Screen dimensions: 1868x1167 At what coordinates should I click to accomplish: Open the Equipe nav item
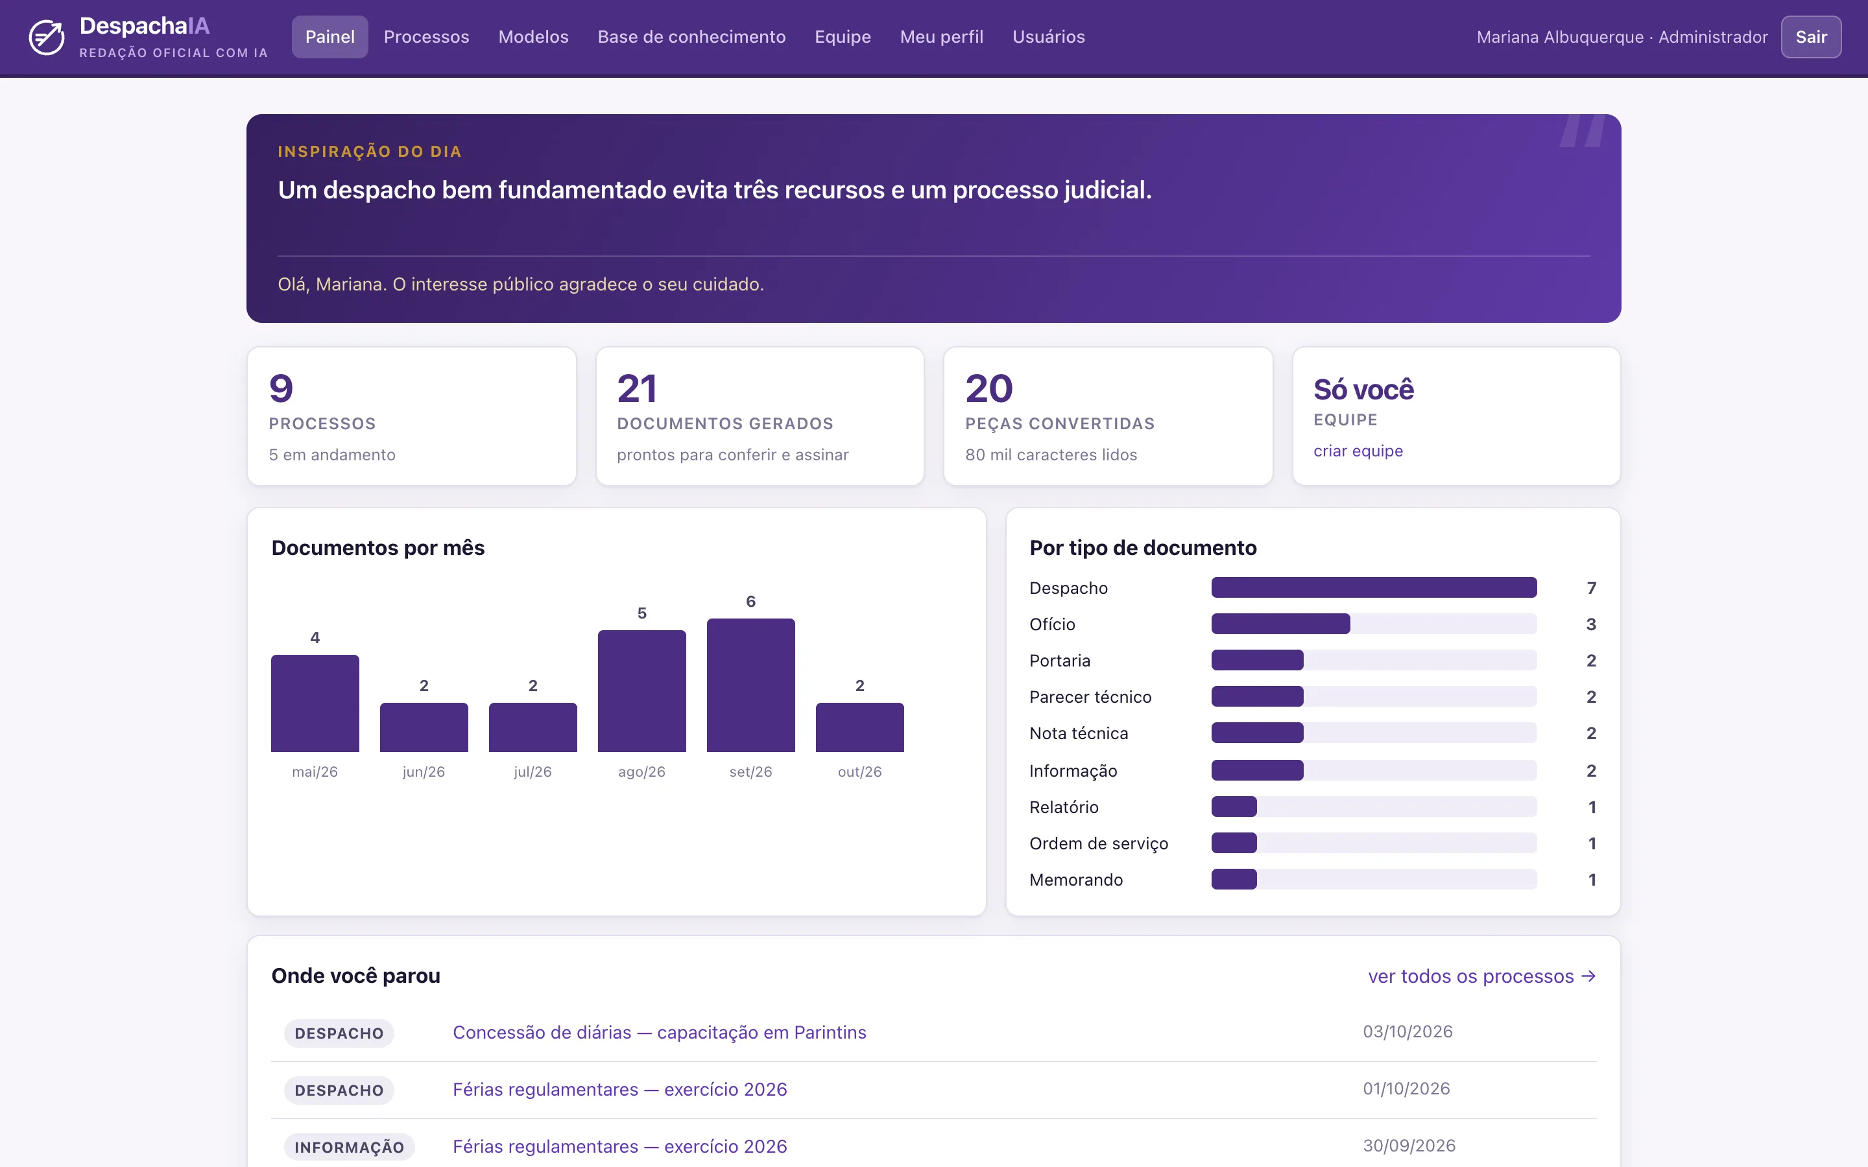point(843,37)
